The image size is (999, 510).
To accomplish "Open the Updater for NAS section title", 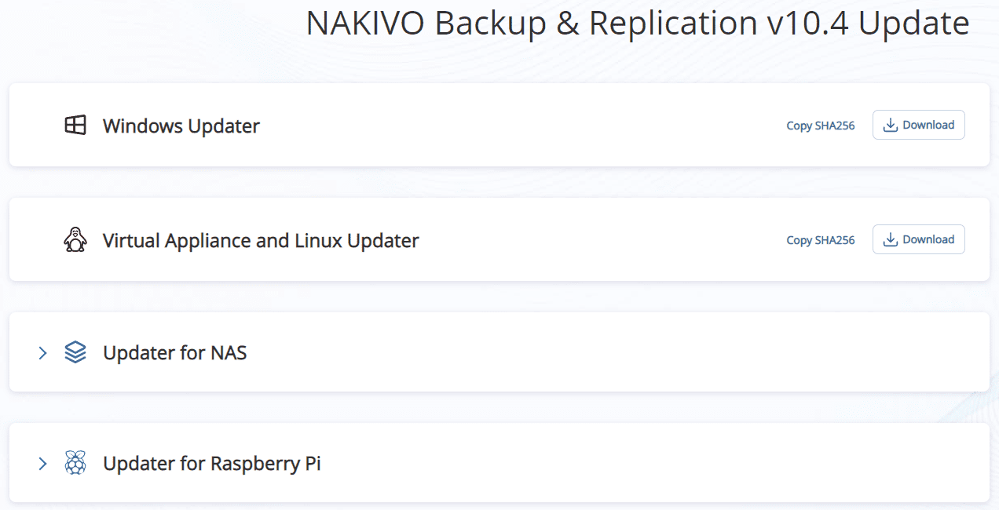I will pyautogui.click(x=174, y=353).
